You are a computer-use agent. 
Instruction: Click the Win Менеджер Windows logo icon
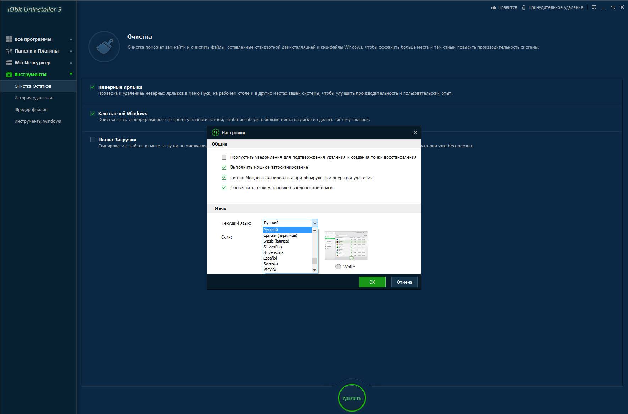tap(9, 62)
